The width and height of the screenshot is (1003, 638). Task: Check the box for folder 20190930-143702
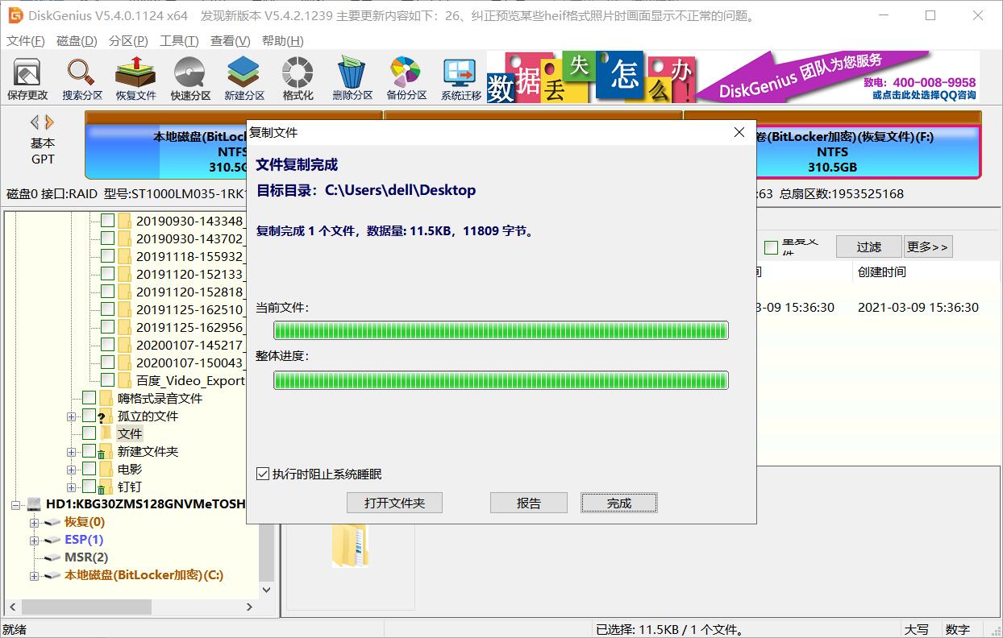point(107,238)
